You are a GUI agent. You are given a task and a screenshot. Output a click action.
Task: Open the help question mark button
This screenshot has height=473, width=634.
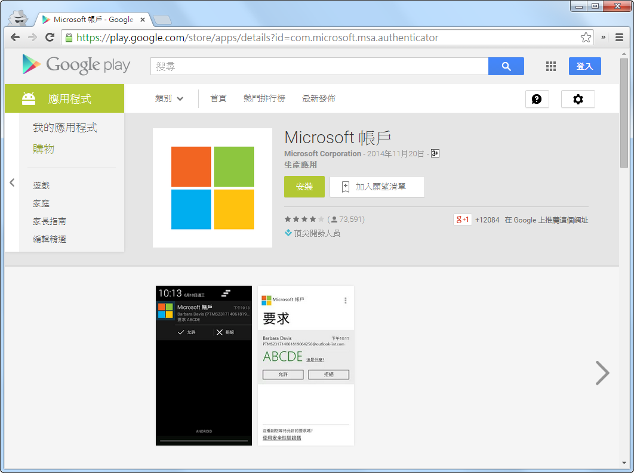(537, 99)
